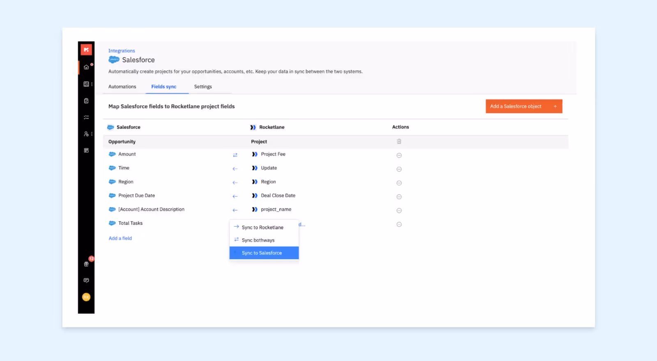The height and width of the screenshot is (361, 657).
Task: Click the [Account] Account Description field
Action: pos(152,209)
